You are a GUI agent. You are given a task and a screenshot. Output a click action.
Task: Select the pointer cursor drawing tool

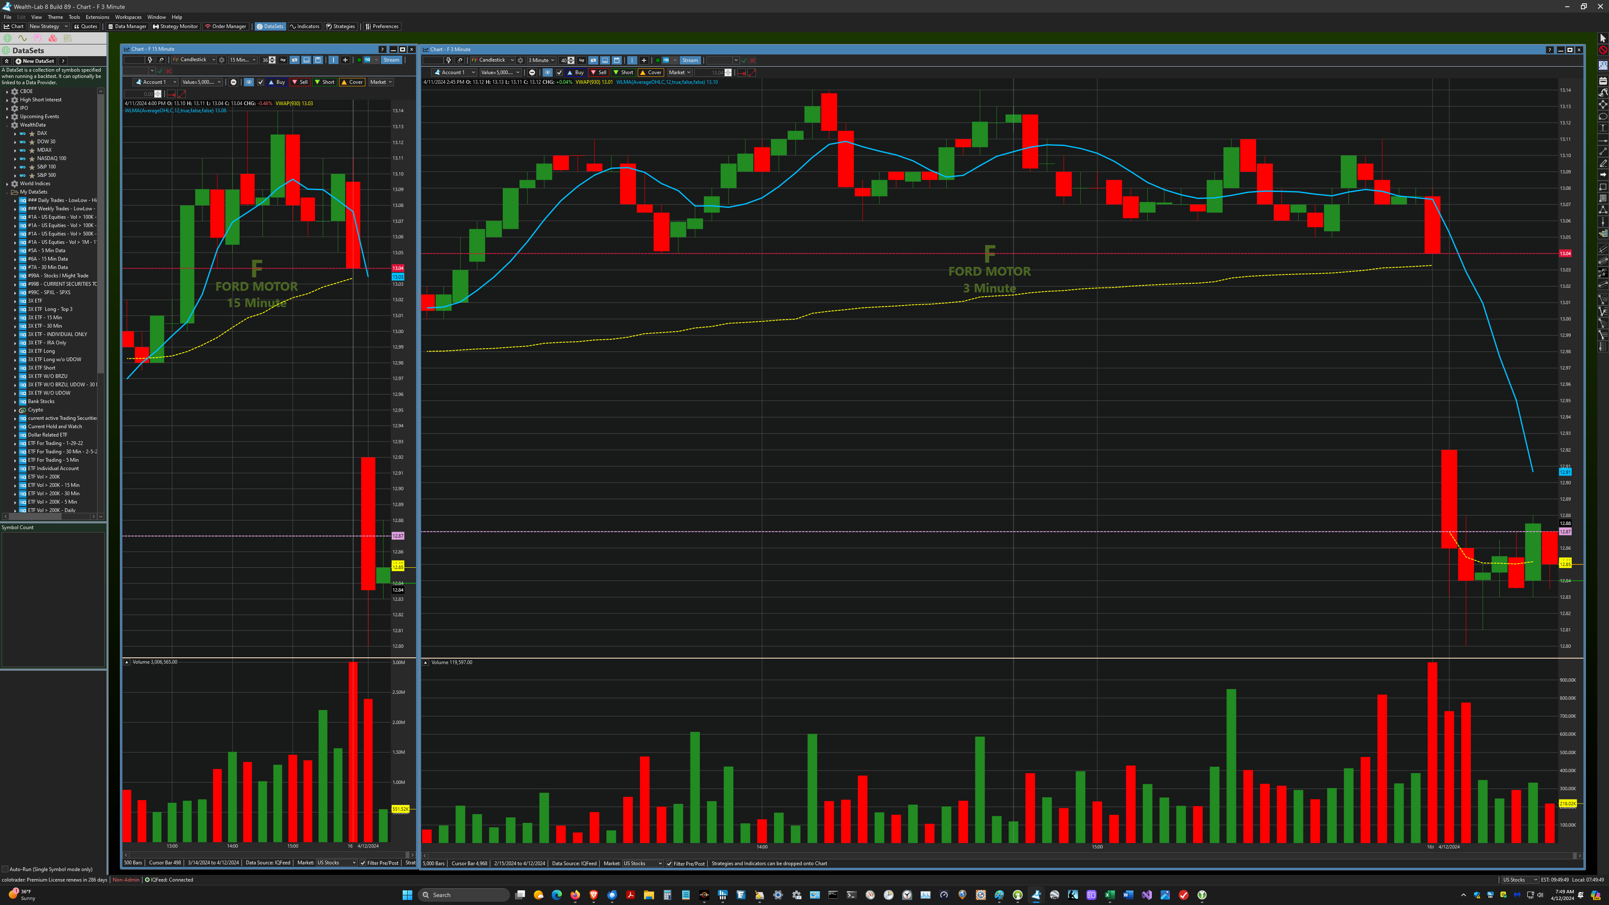click(1603, 38)
